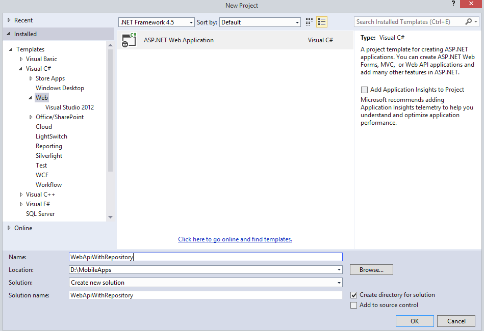Click the Name input field
The height and width of the screenshot is (331, 484).
coord(206,257)
